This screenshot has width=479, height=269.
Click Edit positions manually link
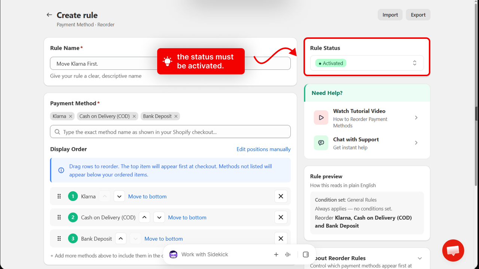pos(263,149)
